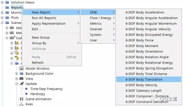Select Edit... in context menu
The height and width of the screenshot is (107, 183).
coord(51,29)
